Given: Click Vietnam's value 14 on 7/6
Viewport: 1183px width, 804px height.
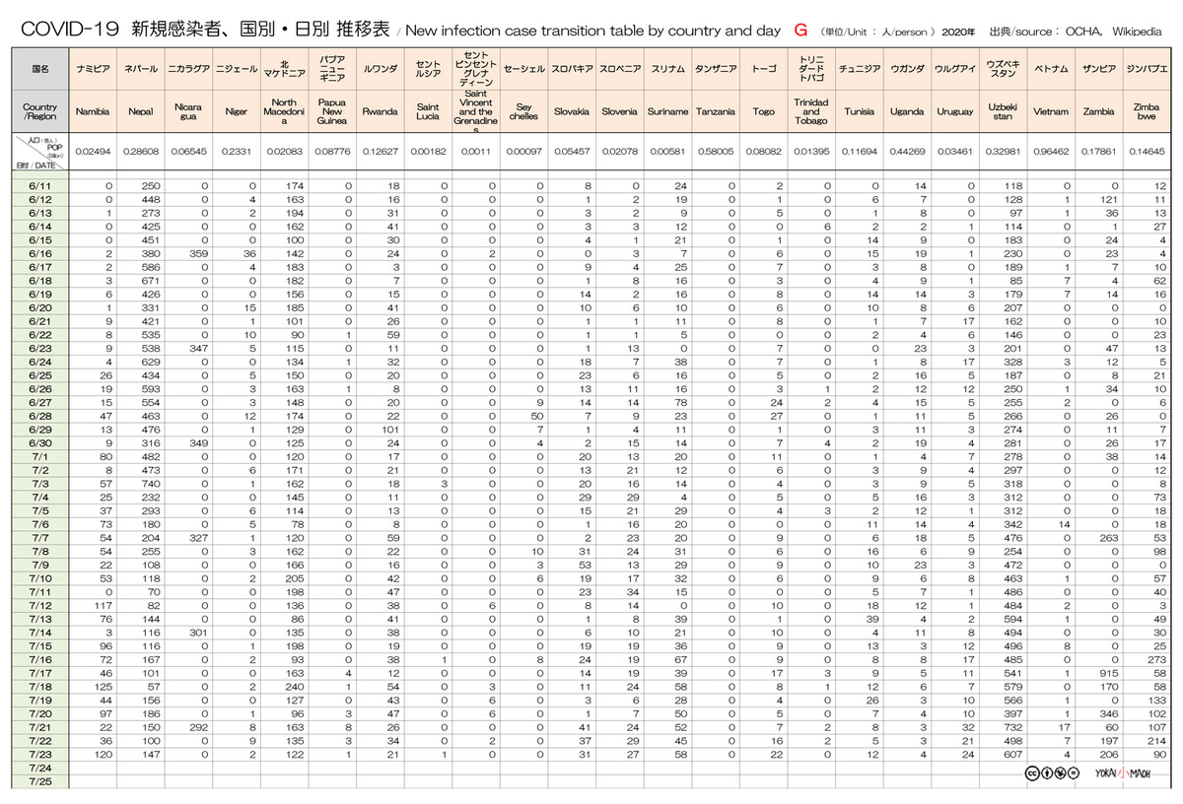Looking at the screenshot, I should pyautogui.click(x=1064, y=523).
